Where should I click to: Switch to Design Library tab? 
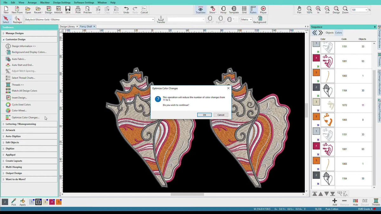pyautogui.click(x=68, y=27)
